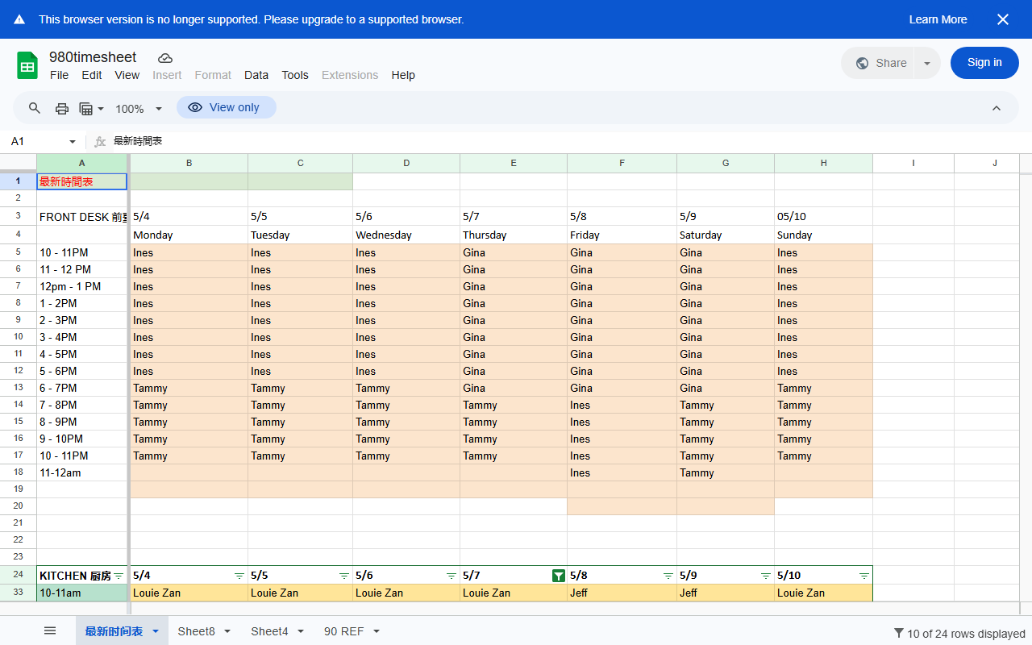Open the File menu
Screen dimensions: 1032x645
pyautogui.click(x=59, y=75)
